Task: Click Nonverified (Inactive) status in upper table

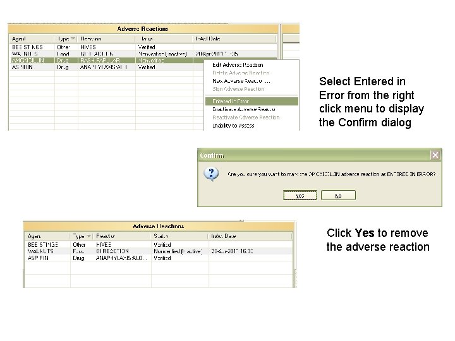Action: 162,54
